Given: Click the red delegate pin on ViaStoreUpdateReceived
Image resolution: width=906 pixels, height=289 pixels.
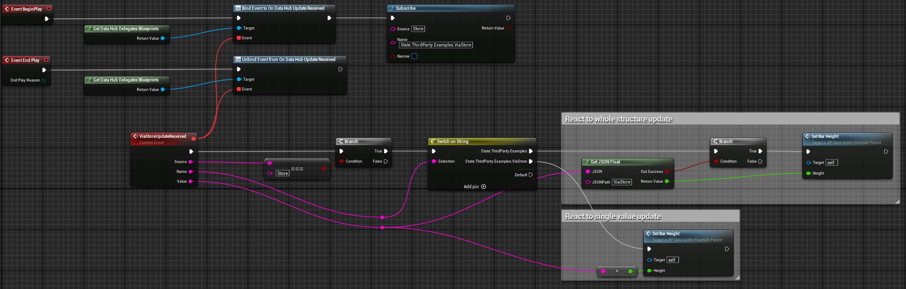Looking at the screenshot, I should pos(193,138).
